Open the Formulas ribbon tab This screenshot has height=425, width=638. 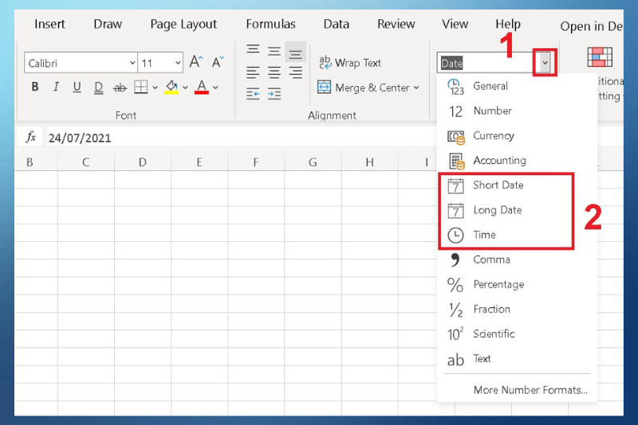point(270,24)
